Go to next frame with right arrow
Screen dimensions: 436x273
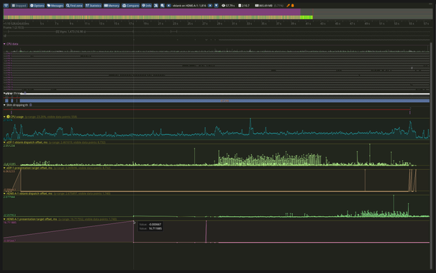pos(210,6)
